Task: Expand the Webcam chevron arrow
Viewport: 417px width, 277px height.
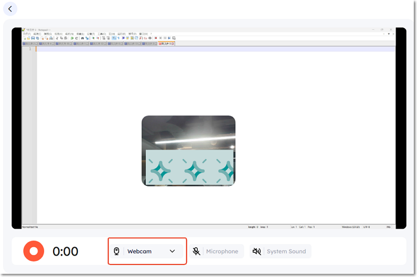Action: point(172,251)
